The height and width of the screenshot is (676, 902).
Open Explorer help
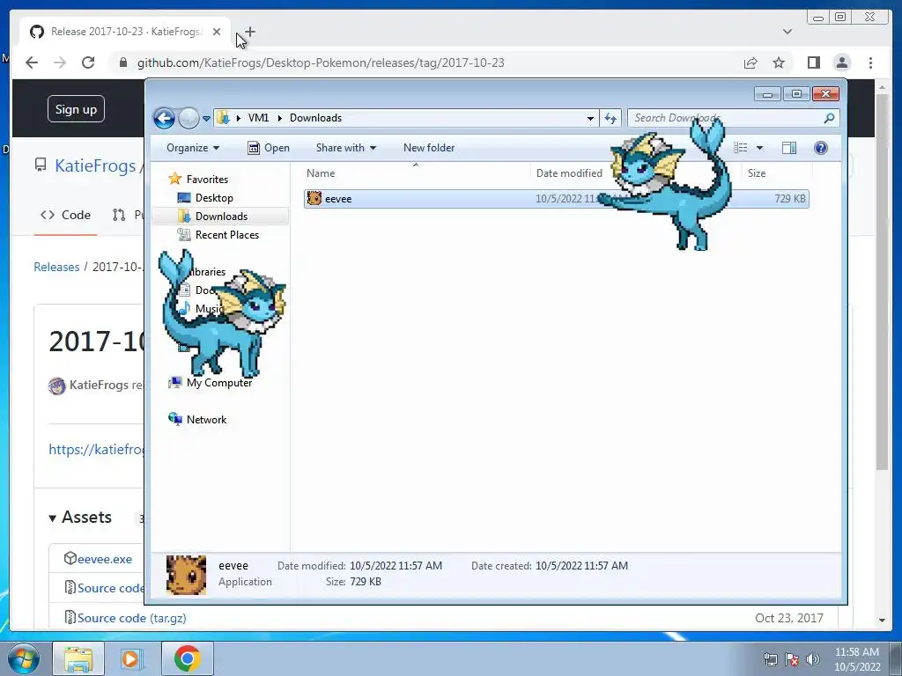[821, 148]
